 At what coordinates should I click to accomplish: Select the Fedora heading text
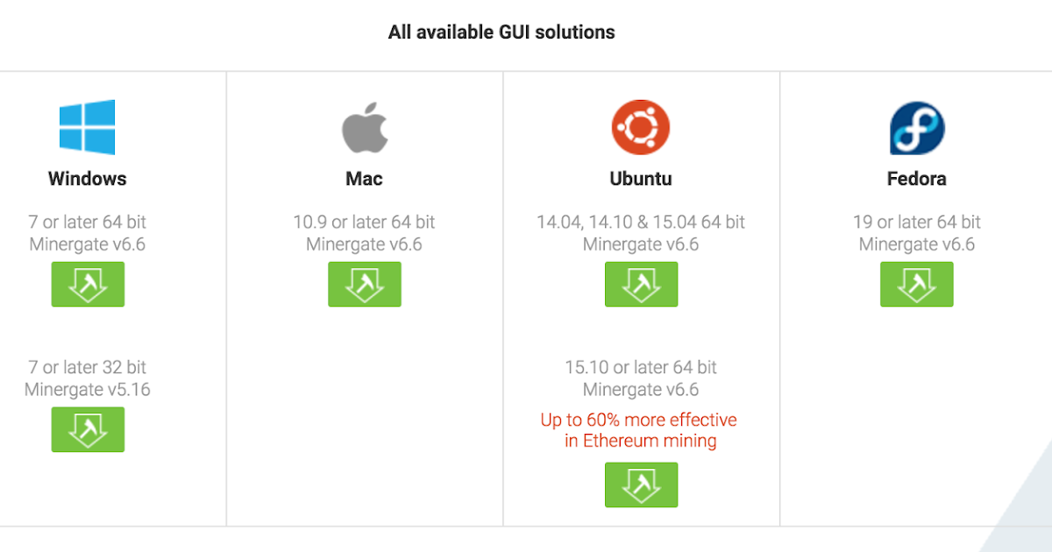(917, 179)
